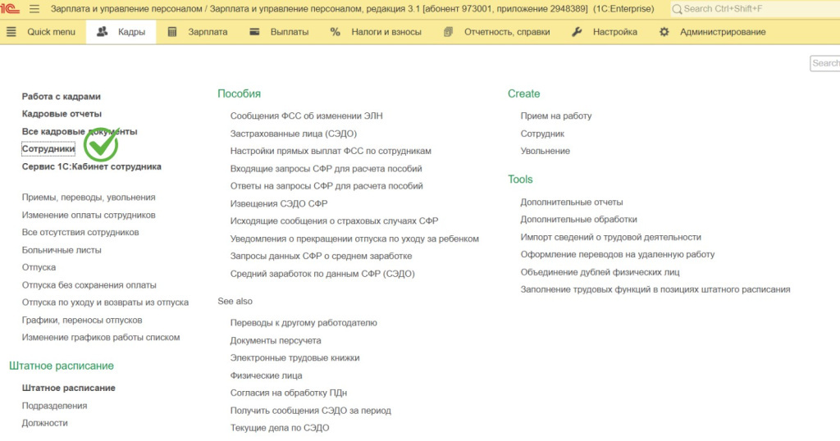Image resolution: width=840 pixels, height=441 pixels.
Task: Open Должности
Action: pos(44,423)
